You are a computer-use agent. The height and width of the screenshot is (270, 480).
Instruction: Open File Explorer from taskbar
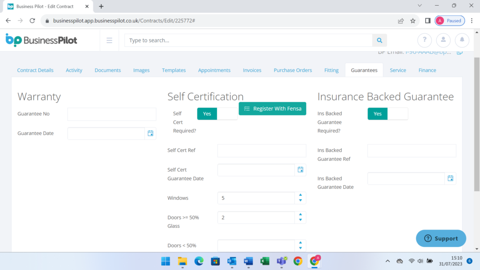click(x=182, y=261)
